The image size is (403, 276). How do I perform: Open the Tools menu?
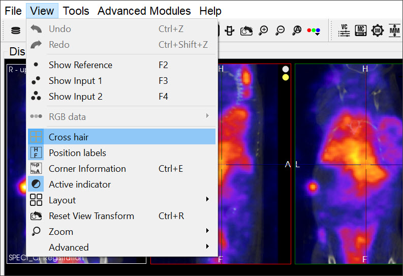point(76,11)
